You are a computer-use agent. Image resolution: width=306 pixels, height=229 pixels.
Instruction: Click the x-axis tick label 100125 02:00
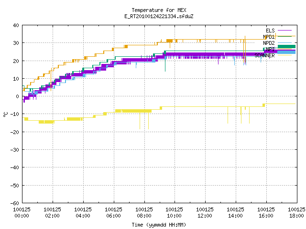[x=52, y=213]
